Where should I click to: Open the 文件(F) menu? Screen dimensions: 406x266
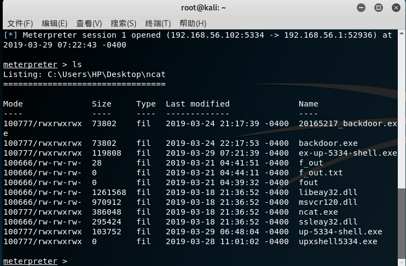point(20,23)
